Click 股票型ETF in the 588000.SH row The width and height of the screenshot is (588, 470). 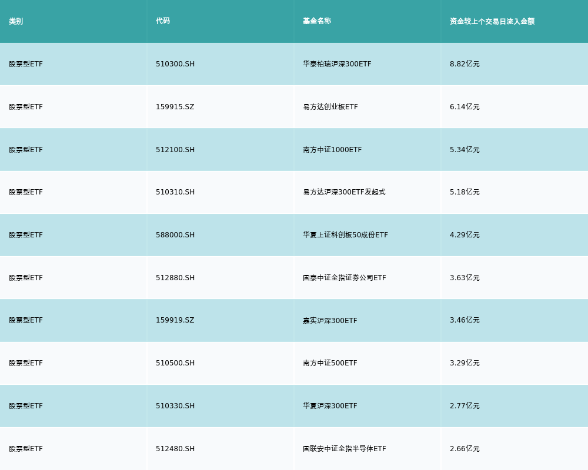click(26, 235)
